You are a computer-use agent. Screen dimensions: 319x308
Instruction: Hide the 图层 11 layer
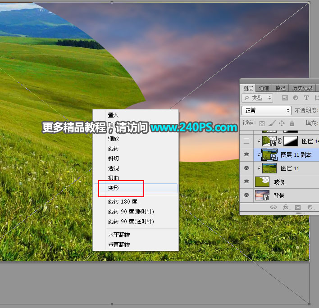tap(246, 168)
